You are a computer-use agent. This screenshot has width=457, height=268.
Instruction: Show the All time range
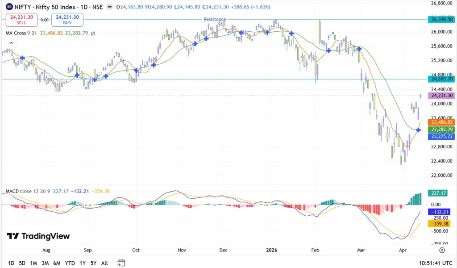click(104, 263)
